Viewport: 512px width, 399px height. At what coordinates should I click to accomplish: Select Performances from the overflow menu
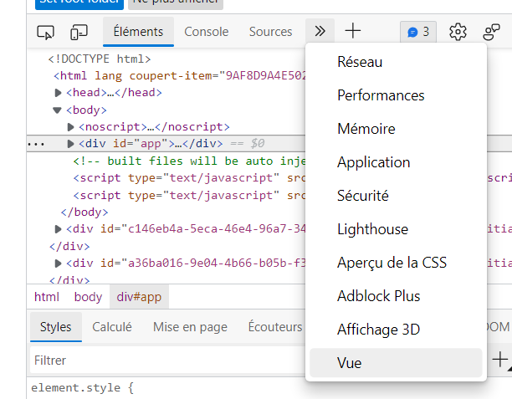(396, 95)
